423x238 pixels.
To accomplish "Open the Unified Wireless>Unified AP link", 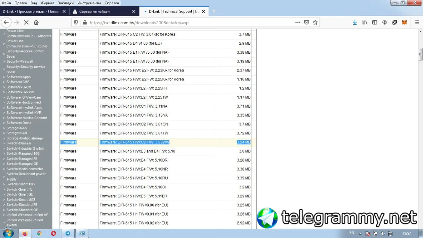I will (x=27, y=215).
